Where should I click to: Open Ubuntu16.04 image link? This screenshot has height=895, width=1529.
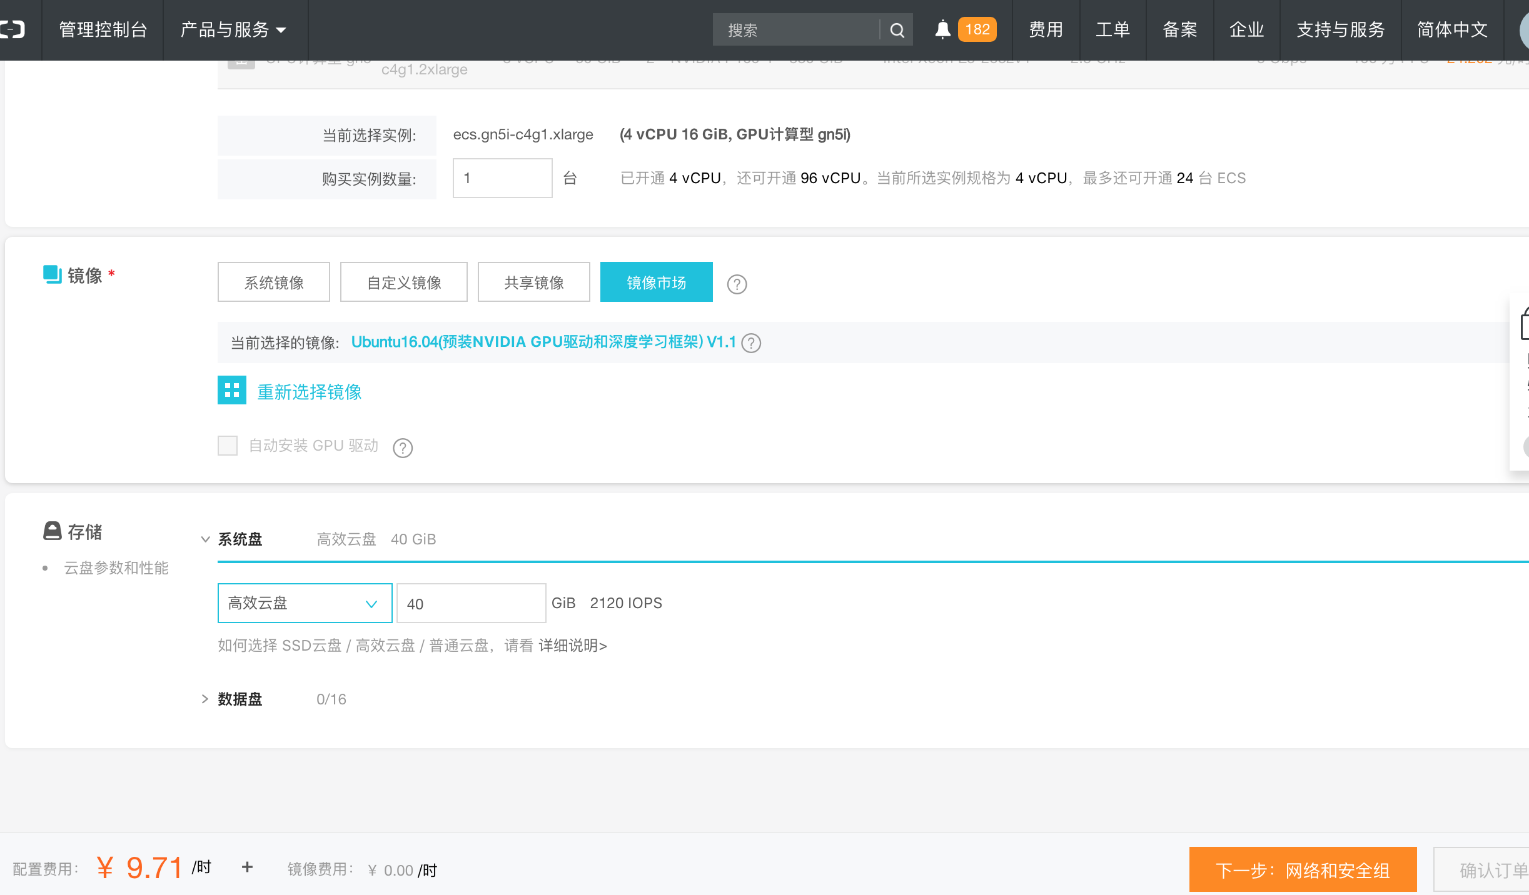coord(543,342)
